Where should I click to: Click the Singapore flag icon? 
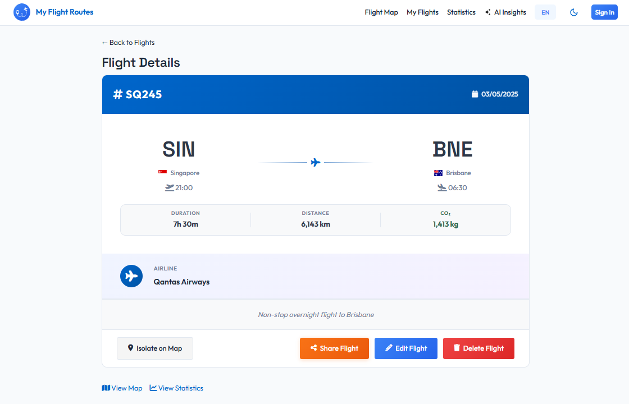(162, 172)
